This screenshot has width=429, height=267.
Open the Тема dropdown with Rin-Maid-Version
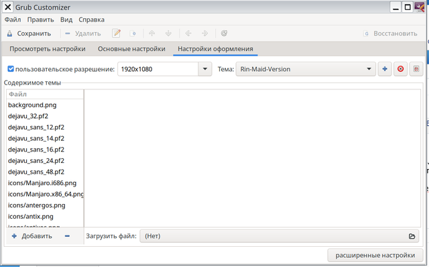(x=306, y=69)
